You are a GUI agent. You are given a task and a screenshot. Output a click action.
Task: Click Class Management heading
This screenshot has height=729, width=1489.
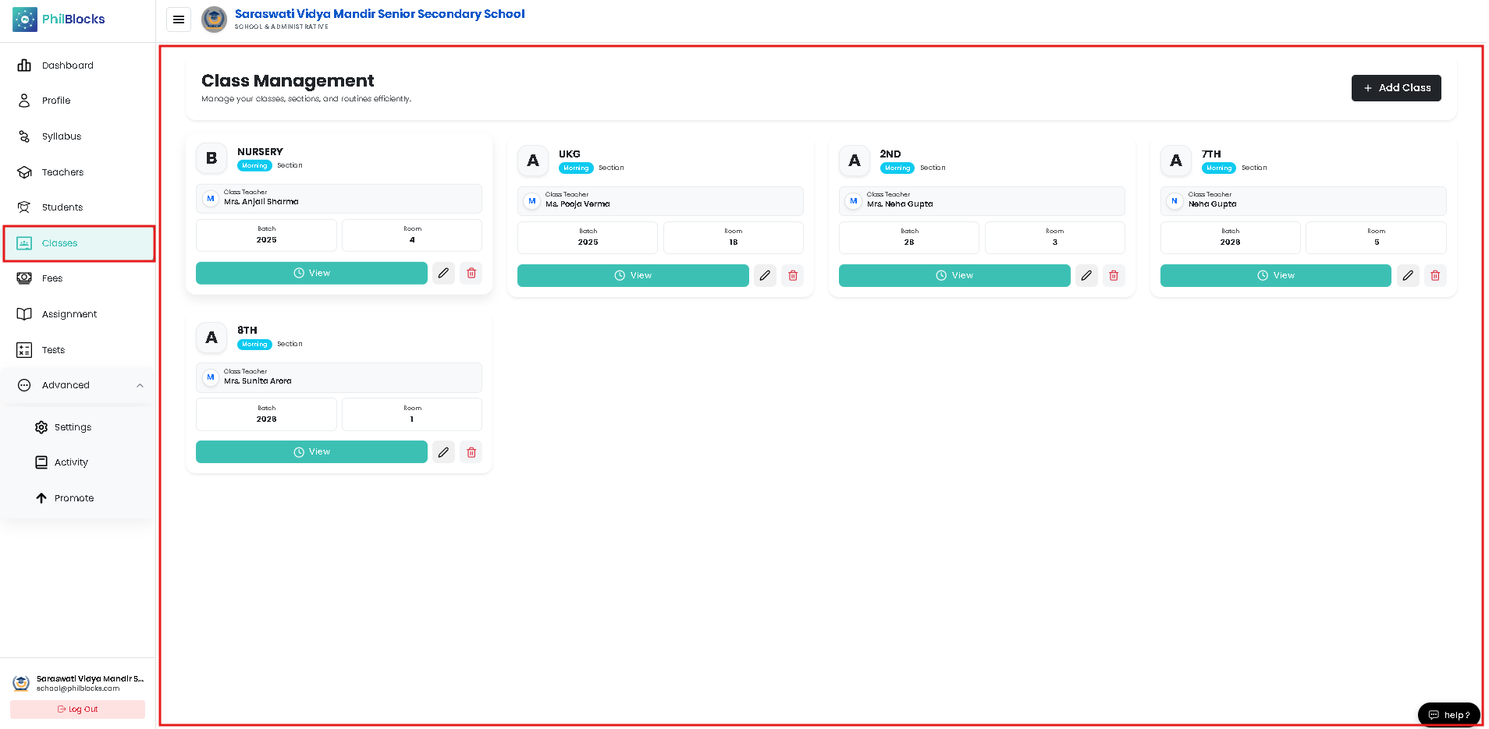288,81
